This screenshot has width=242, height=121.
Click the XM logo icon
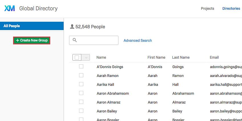tap(9, 9)
